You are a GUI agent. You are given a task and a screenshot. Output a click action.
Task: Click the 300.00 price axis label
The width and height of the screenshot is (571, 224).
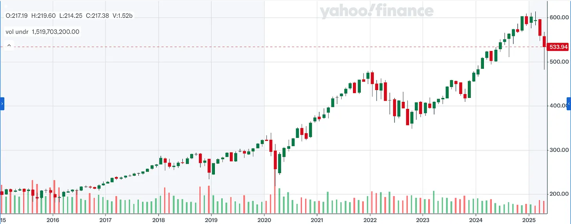(559, 150)
